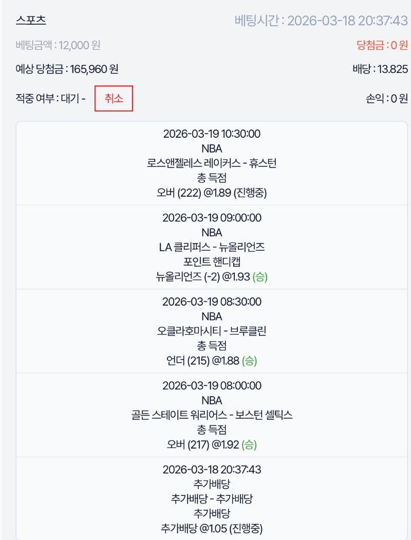
Task: Click the red 취소 cancel button
Action: (114, 98)
